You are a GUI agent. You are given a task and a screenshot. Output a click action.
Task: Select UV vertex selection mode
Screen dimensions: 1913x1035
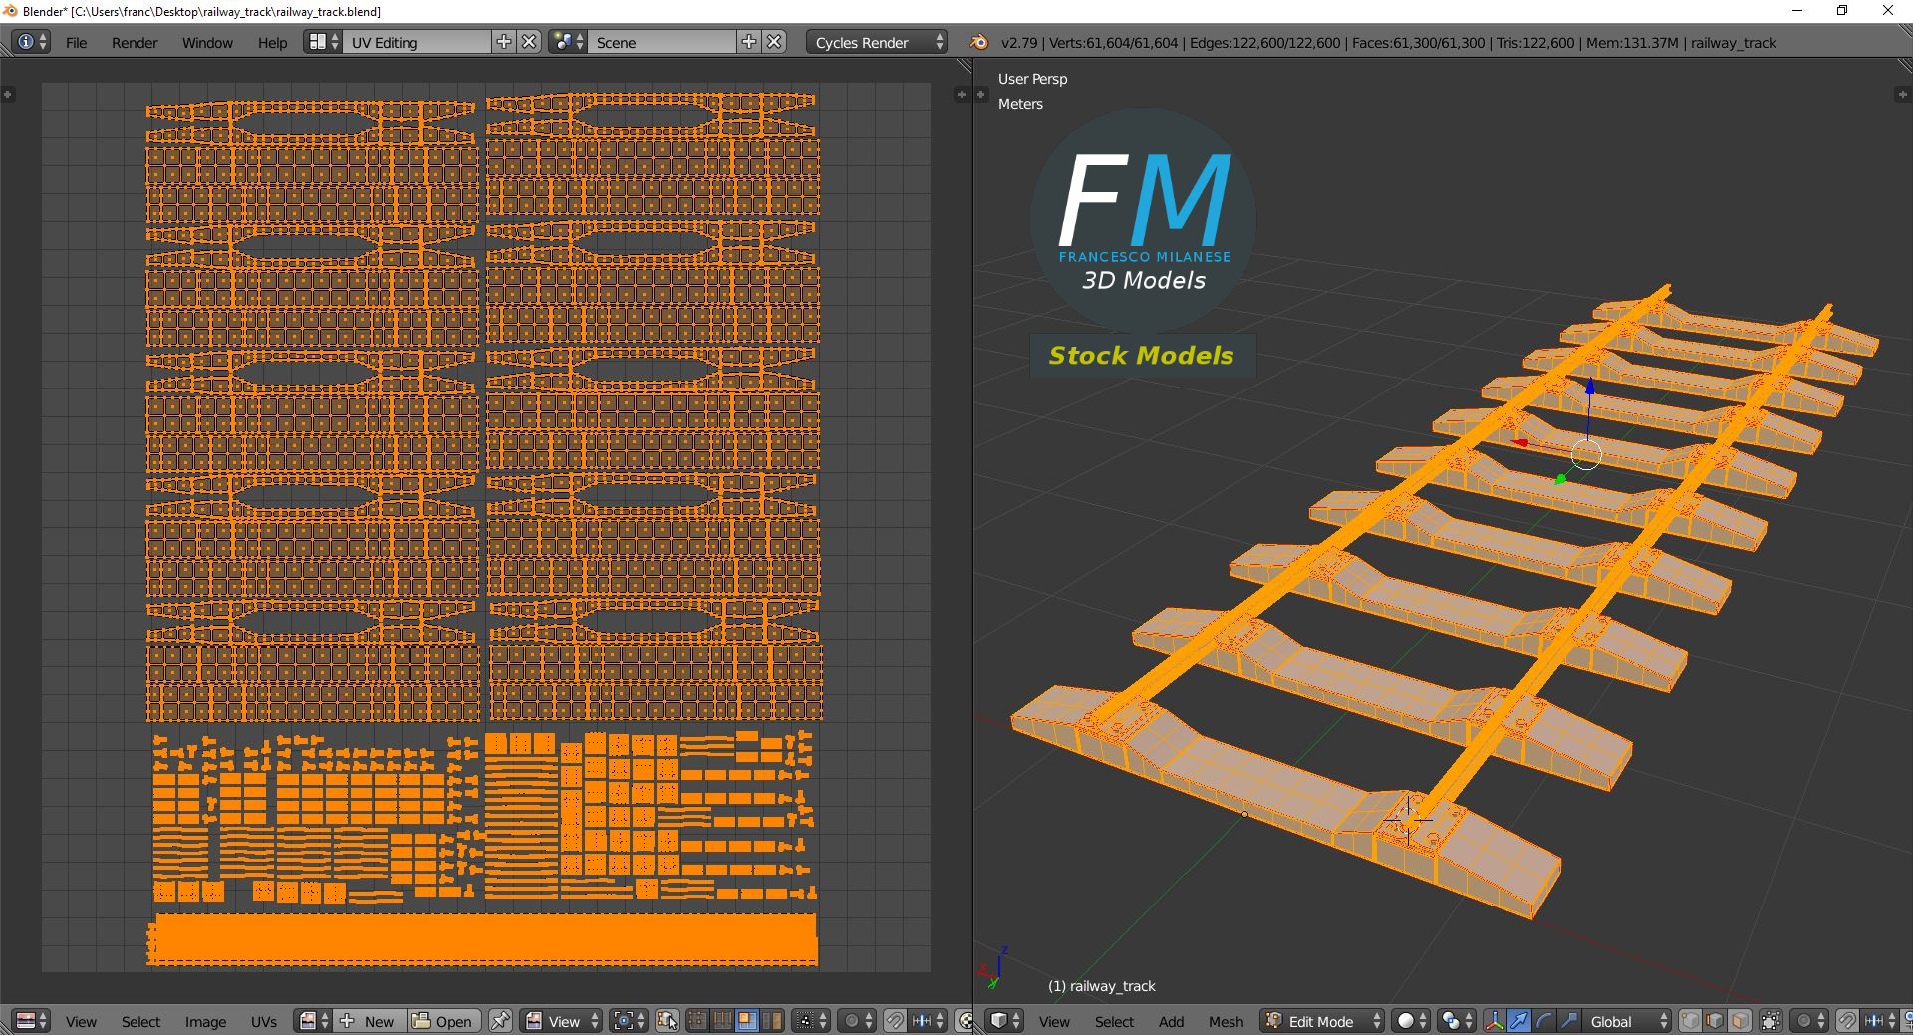[x=697, y=1021]
